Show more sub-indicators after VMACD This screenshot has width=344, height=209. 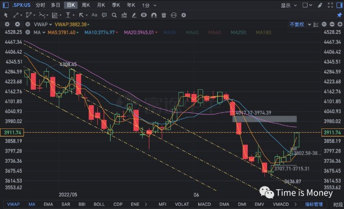click(x=296, y=204)
